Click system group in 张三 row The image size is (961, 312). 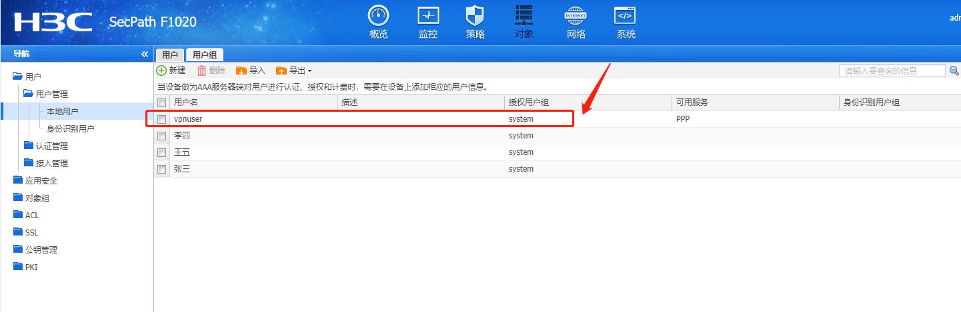[521, 169]
